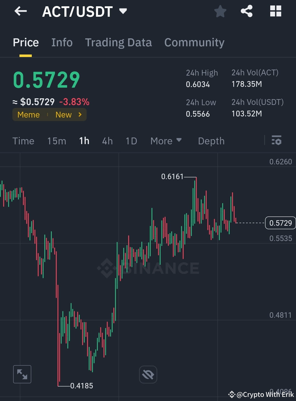Click the Meme label tag
This screenshot has height=401, width=296.
pos(28,114)
